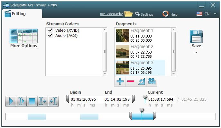Open the More Options grid icon

[x=24, y=36]
